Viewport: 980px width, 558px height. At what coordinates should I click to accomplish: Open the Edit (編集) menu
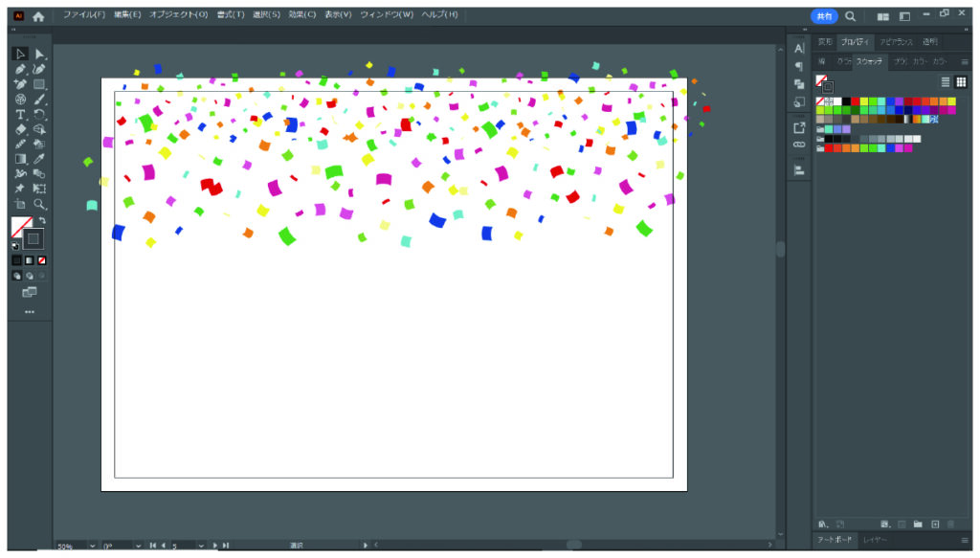pos(127,14)
